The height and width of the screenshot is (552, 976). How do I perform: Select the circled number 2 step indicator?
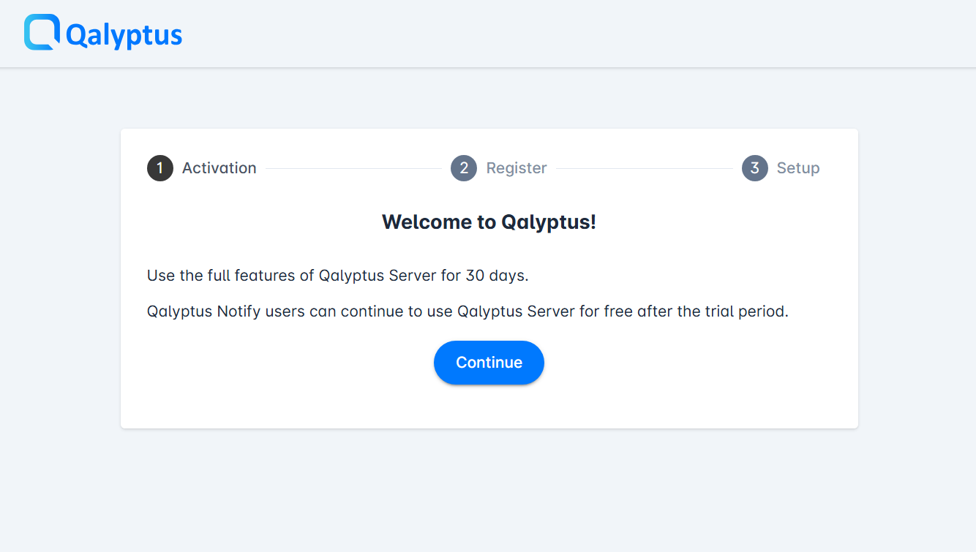coord(463,168)
